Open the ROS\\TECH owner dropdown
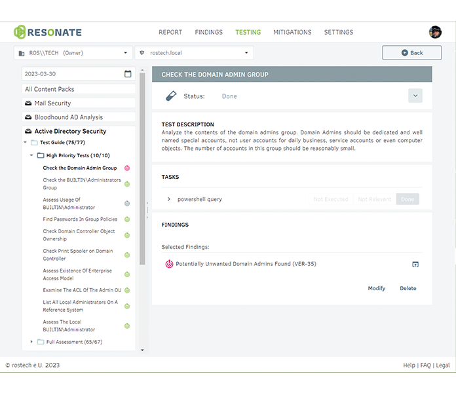Screen dimensions: 456x393 (x=73, y=53)
